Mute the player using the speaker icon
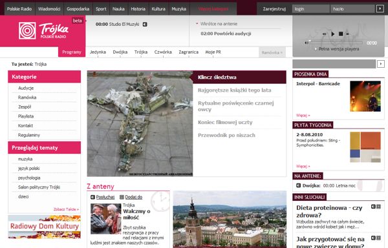Screen dimensions: 388x248 [307, 43]
